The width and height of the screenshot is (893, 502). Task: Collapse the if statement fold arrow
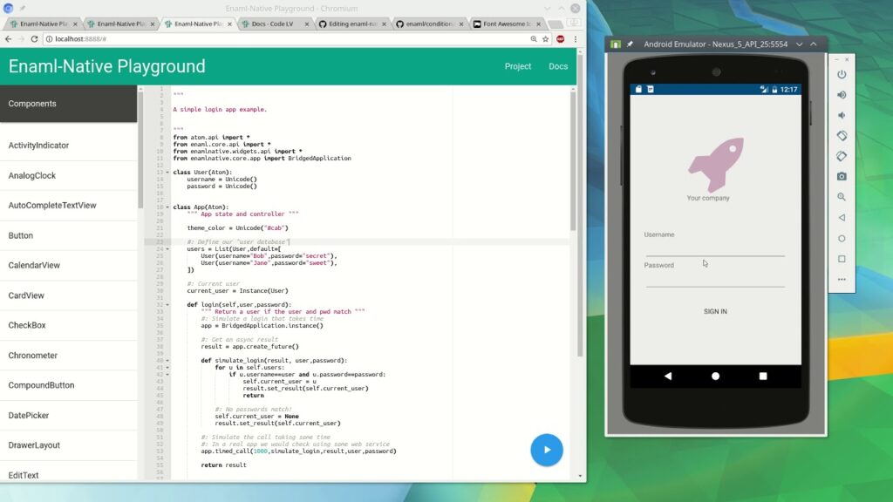point(167,375)
